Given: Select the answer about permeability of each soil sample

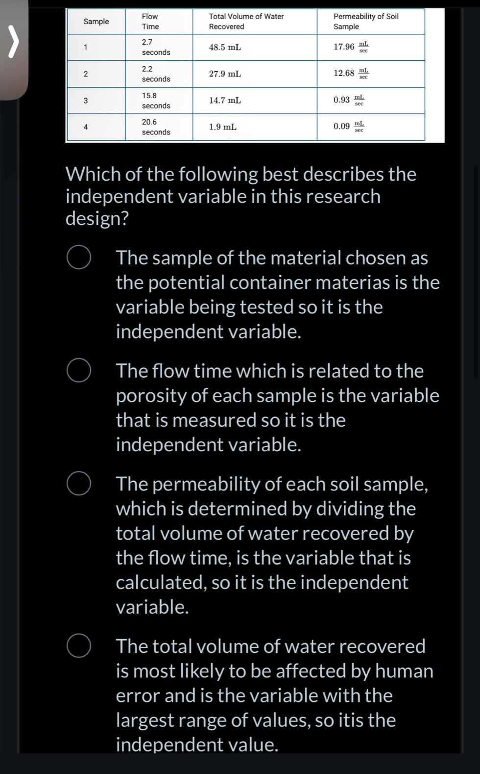Looking at the screenshot, I should (78, 484).
